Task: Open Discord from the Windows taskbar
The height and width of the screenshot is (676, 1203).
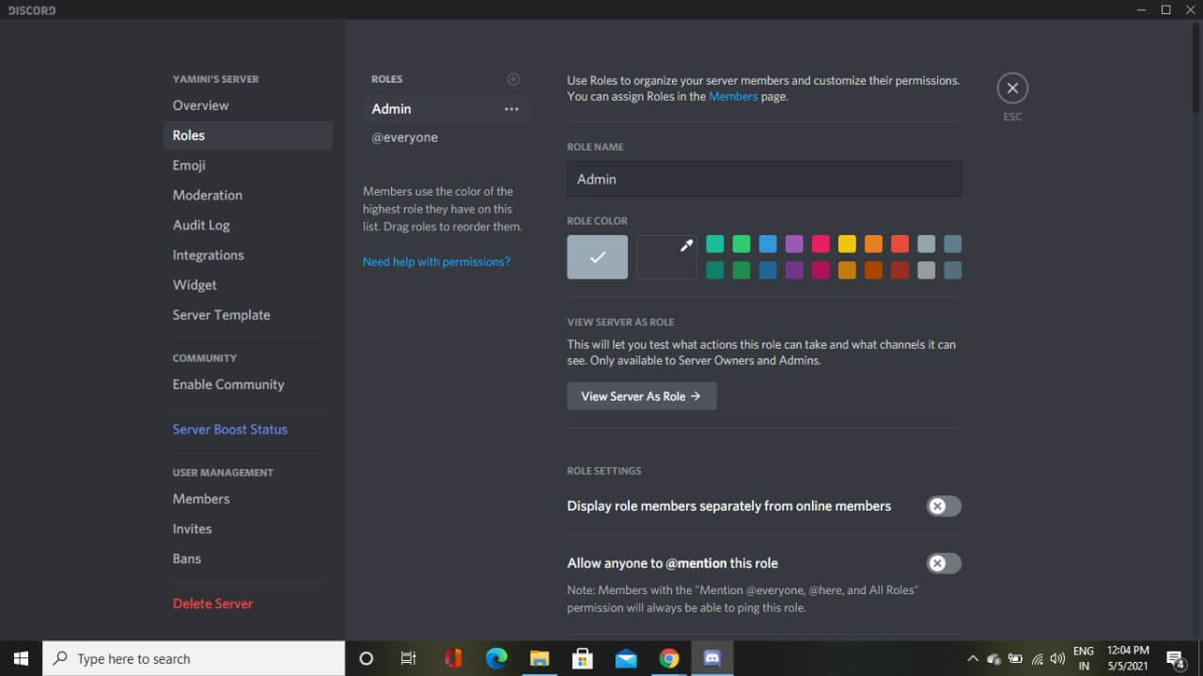Action: tap(711, 658)
